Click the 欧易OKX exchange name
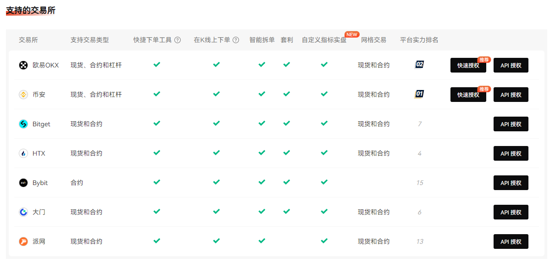This screenshot has width=550, height=264. [x=45, y=65]
